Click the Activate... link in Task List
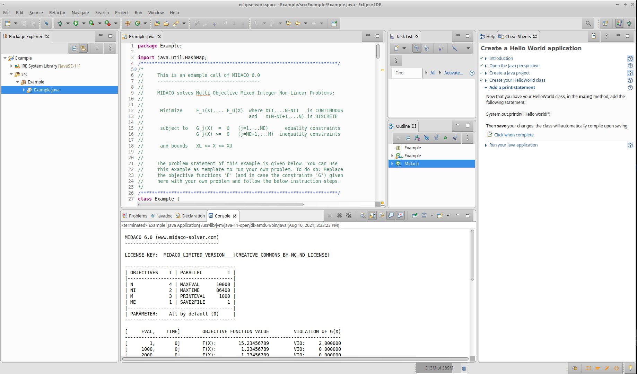The image size is (637, 374). (x=453, y=73)
